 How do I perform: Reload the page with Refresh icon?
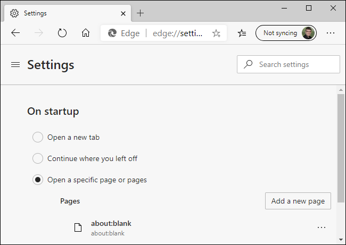[x=62, y=33]
